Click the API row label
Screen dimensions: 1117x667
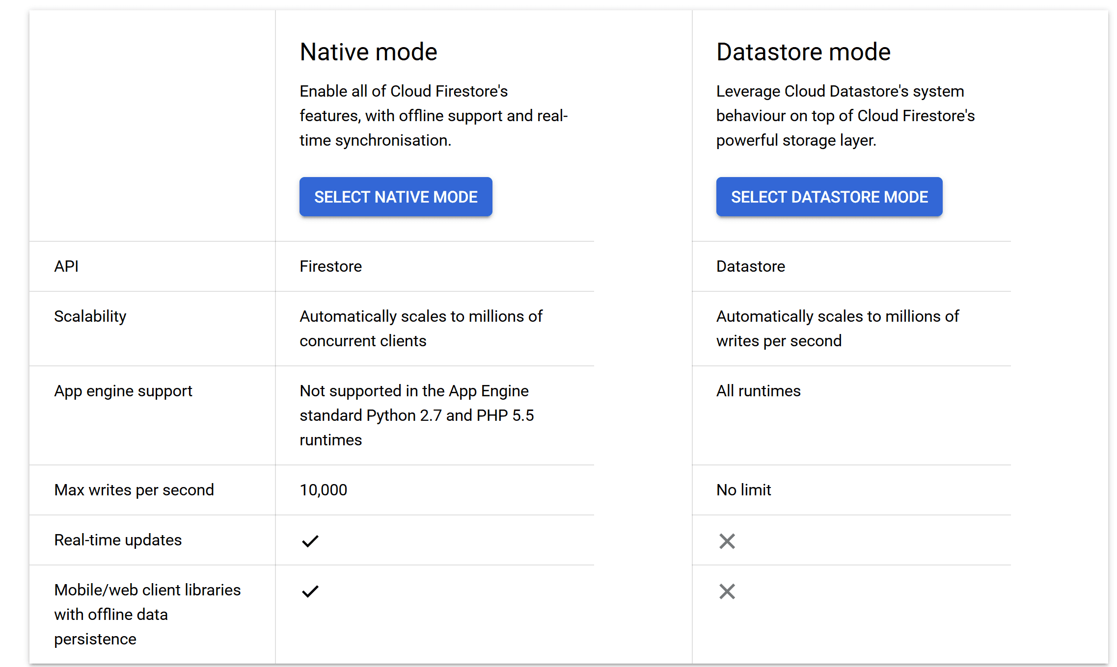pos(66,266)
